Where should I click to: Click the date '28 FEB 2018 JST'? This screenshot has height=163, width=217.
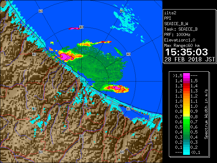pos(190,59)
